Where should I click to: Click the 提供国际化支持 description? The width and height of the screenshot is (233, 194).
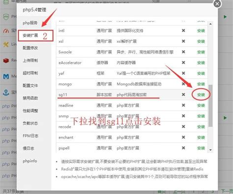(x=130, y=30)
